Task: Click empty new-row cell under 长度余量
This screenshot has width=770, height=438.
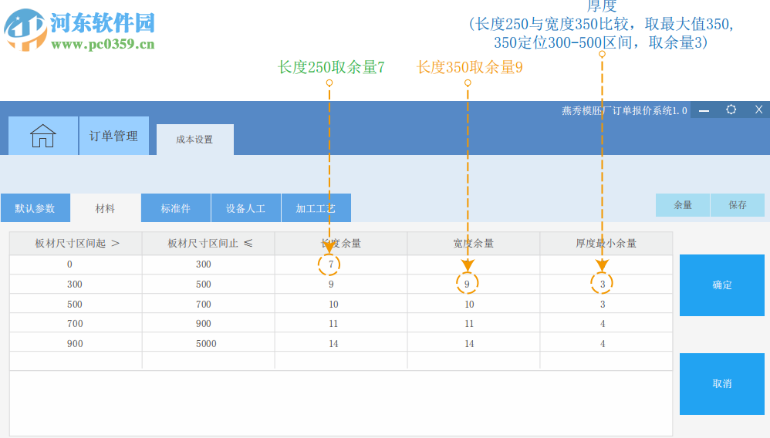Action: click(x=341, y=360)
